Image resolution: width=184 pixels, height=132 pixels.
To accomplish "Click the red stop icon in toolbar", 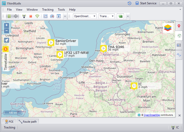I will point(31,16).
